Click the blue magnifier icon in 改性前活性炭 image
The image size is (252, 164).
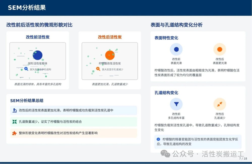26,69
